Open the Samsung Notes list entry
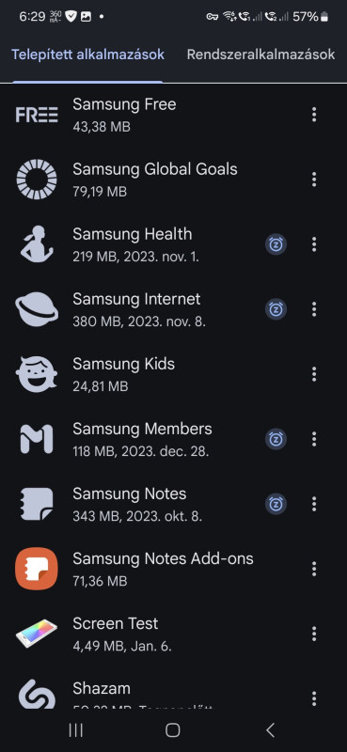Image resolution: width=347 pixels, height=752 pixels. pyautogui.click(x=173, y=504)
